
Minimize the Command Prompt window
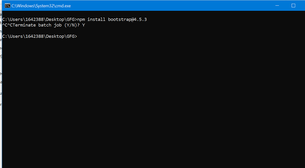click(x=278, y=6)
